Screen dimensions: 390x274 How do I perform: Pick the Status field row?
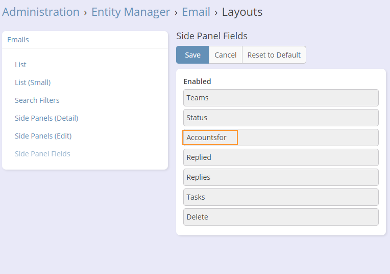coord(281,118)
